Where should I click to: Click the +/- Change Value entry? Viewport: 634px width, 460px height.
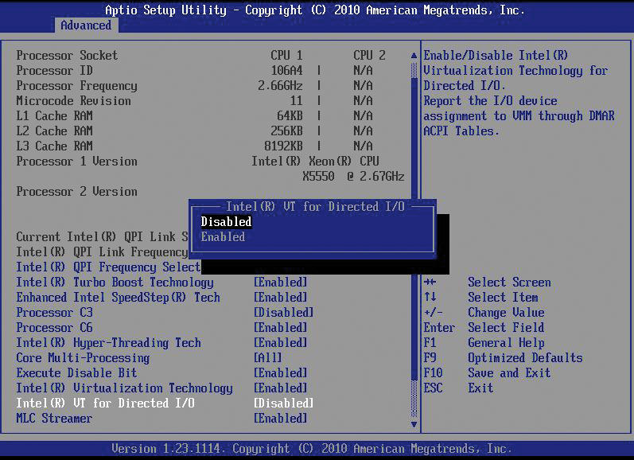pos(484,312)
